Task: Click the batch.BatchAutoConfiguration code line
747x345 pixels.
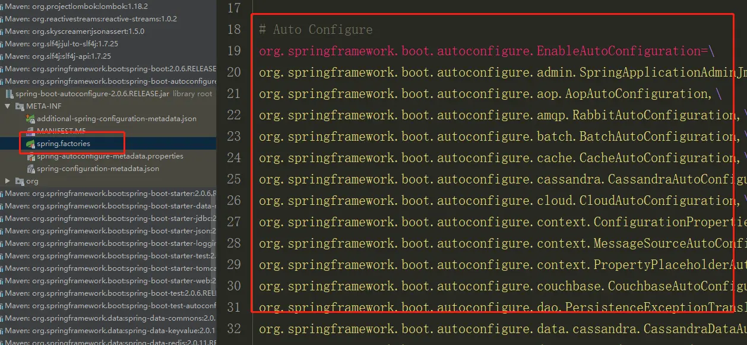Action: coord(503,137)
